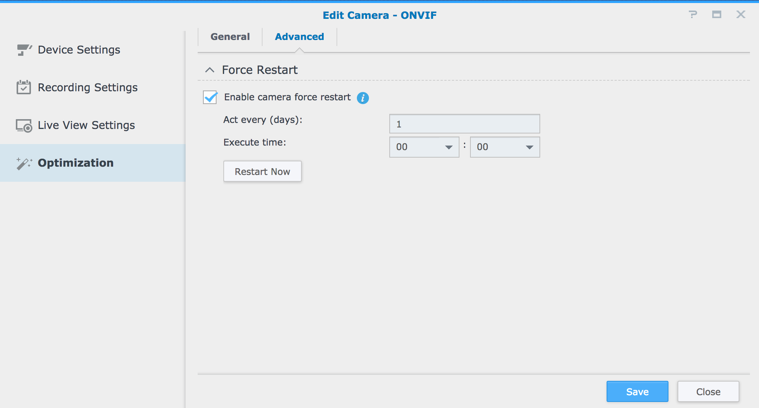Toggle the Enable camera force restart checkbox

pos(210,97)
